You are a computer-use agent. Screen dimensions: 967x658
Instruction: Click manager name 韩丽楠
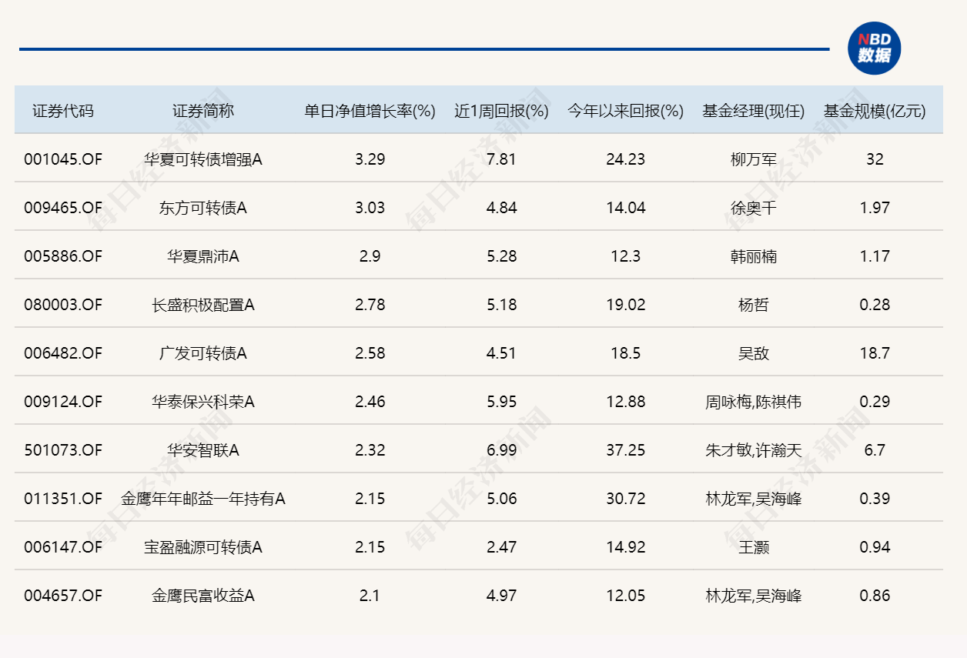(x=754, y=256)
